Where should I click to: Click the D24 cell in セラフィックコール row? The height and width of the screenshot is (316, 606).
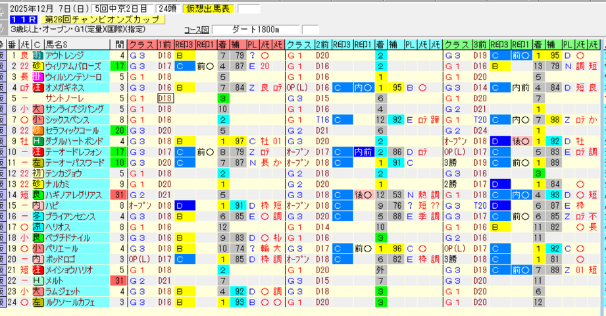click(480, 131)
